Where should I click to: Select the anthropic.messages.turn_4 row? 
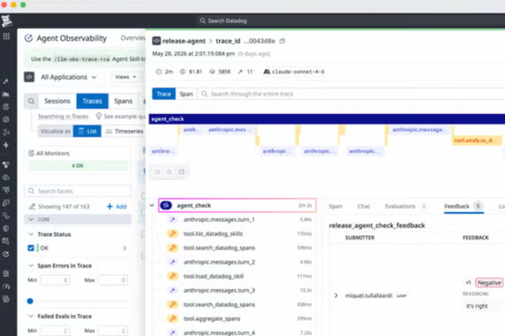[x=237, y=332]
